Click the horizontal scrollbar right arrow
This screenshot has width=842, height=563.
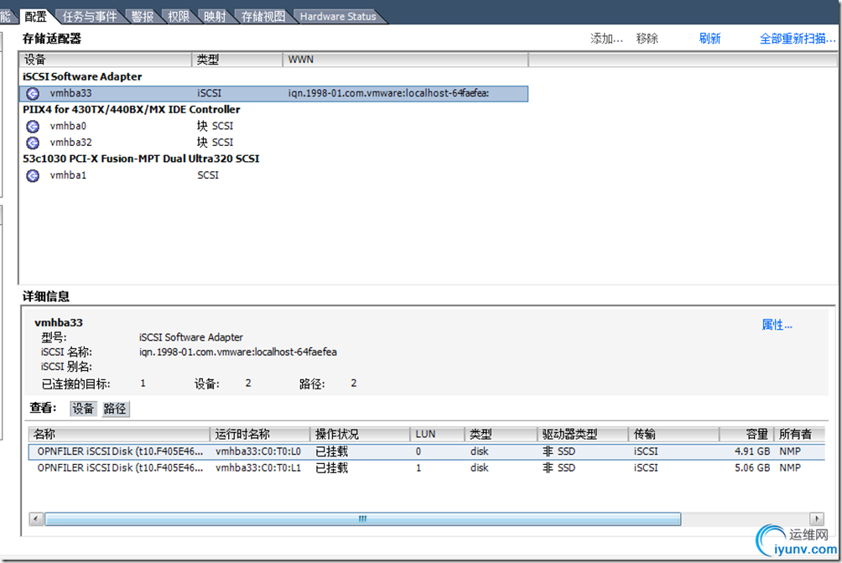[817, 519]
